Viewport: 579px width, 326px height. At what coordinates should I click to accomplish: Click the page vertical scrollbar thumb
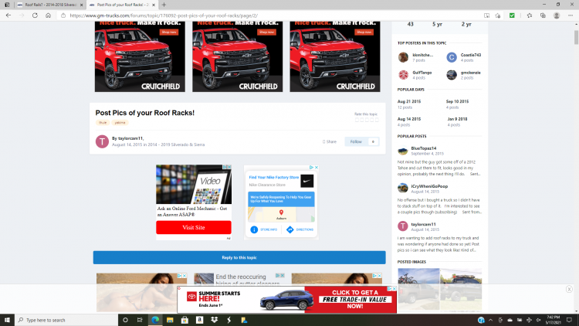click(576, 38)
